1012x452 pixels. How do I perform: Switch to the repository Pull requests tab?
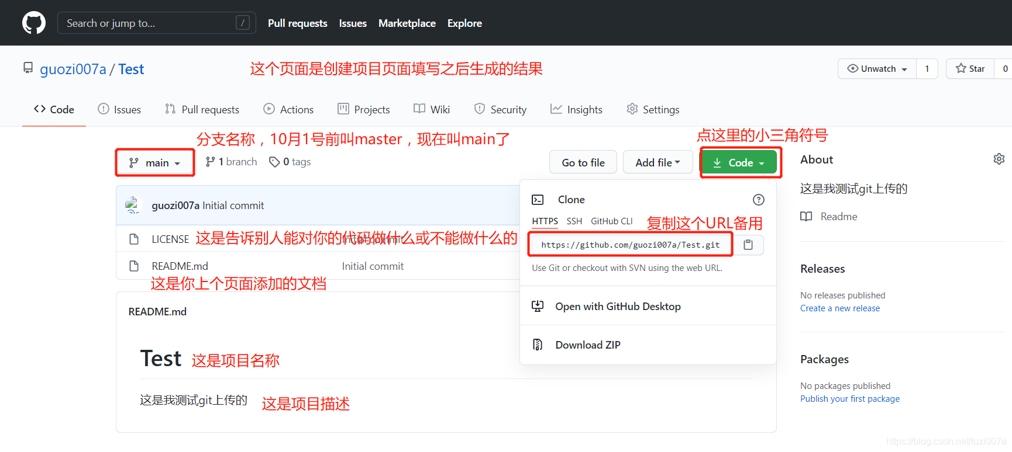202,109
